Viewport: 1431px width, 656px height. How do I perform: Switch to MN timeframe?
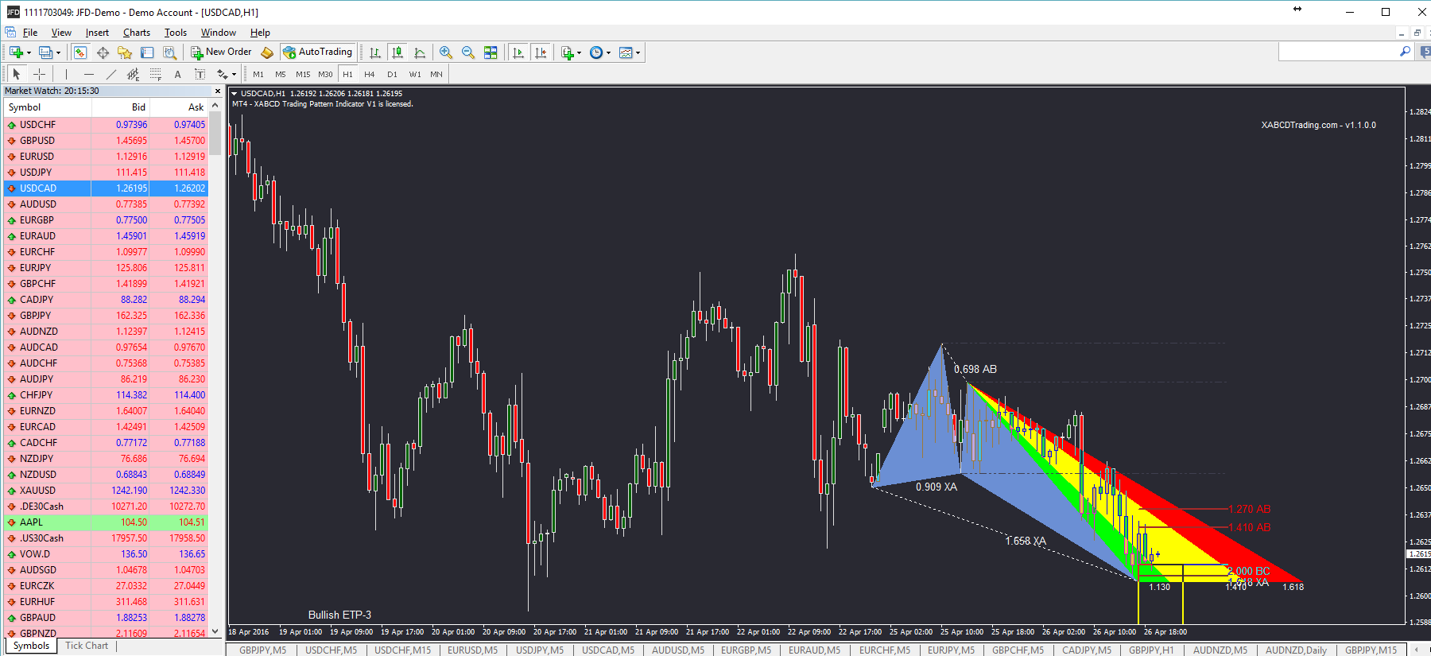coord(436,74)
